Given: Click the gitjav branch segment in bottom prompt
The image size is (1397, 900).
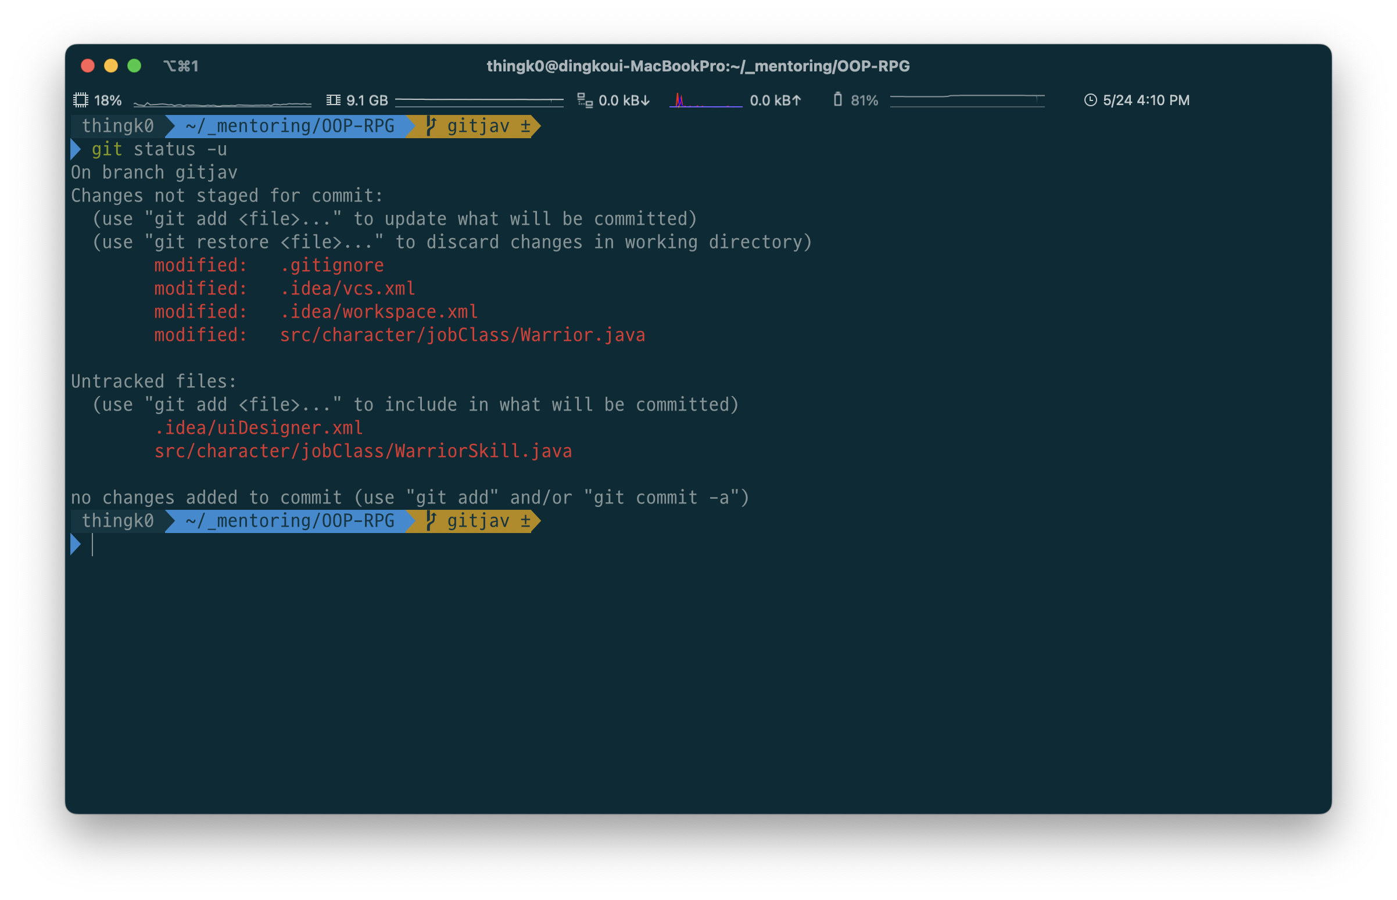Looking at the screenshot, I should pyautogui.click(x=478, y=521).
